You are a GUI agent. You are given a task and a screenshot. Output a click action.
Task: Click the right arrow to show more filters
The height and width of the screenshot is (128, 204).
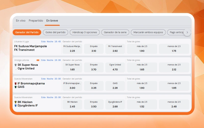click(187, 33)
